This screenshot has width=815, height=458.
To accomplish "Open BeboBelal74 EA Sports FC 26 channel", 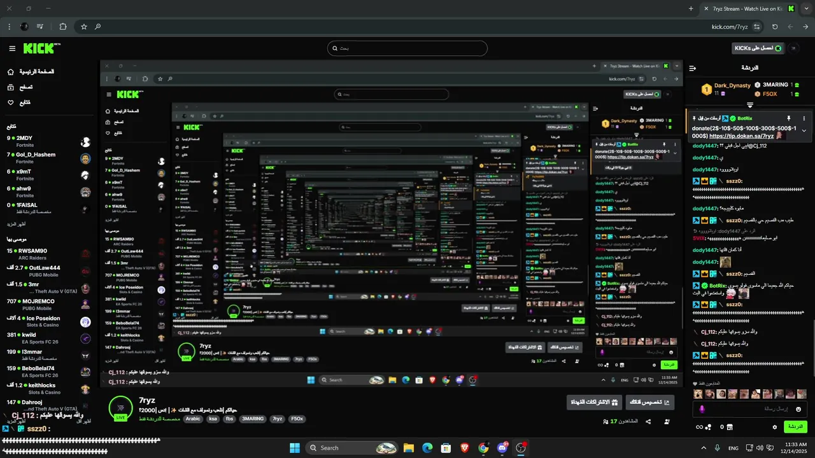I will tap(48, 371).
